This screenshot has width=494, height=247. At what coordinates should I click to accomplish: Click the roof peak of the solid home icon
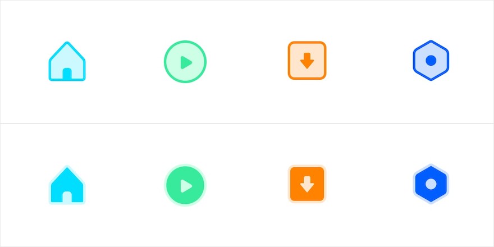click(67, 168)
